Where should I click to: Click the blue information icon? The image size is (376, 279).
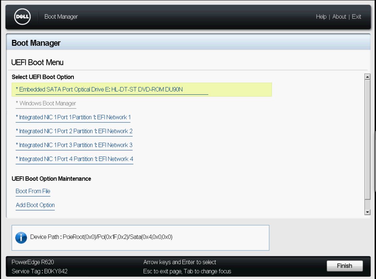click(x=21, y=238)
